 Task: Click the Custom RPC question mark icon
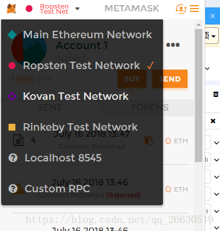point(13,189)
